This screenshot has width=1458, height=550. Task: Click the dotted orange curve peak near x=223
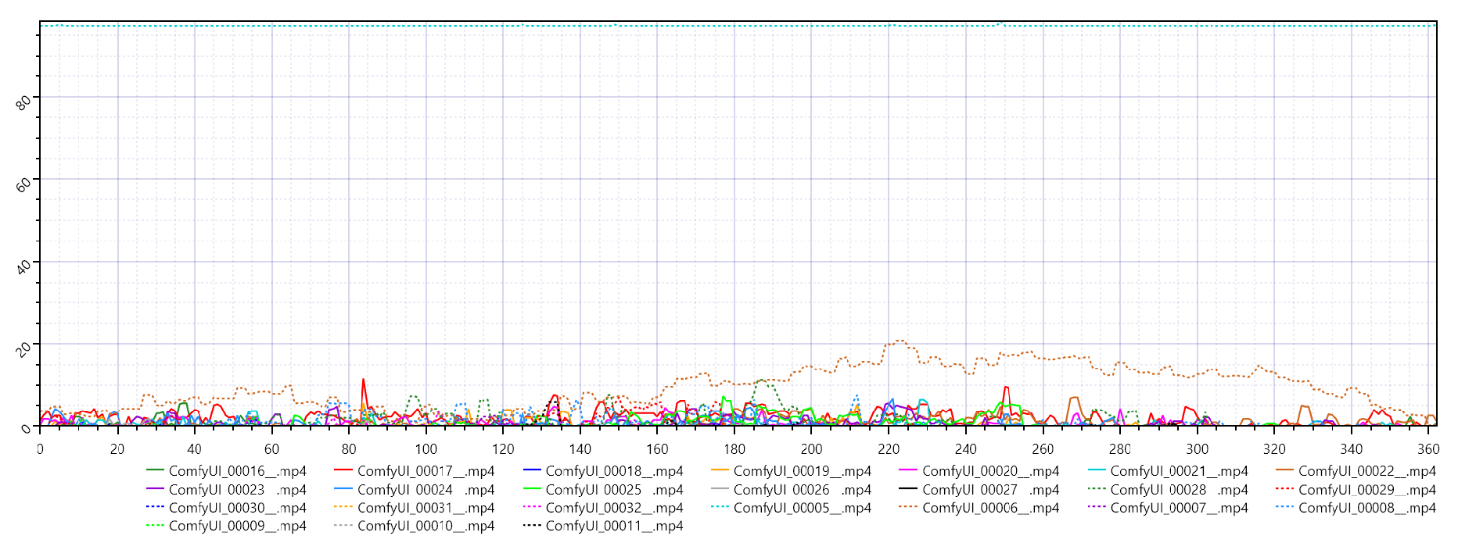[x=900, y=341]
